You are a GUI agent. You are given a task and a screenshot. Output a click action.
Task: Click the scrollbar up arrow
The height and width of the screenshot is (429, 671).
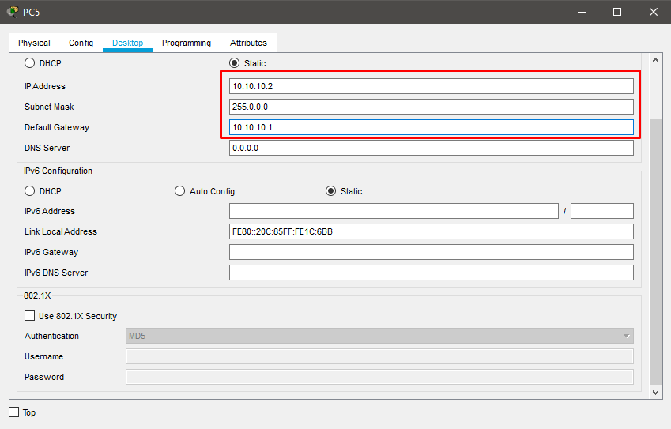(x=656, y=61)
